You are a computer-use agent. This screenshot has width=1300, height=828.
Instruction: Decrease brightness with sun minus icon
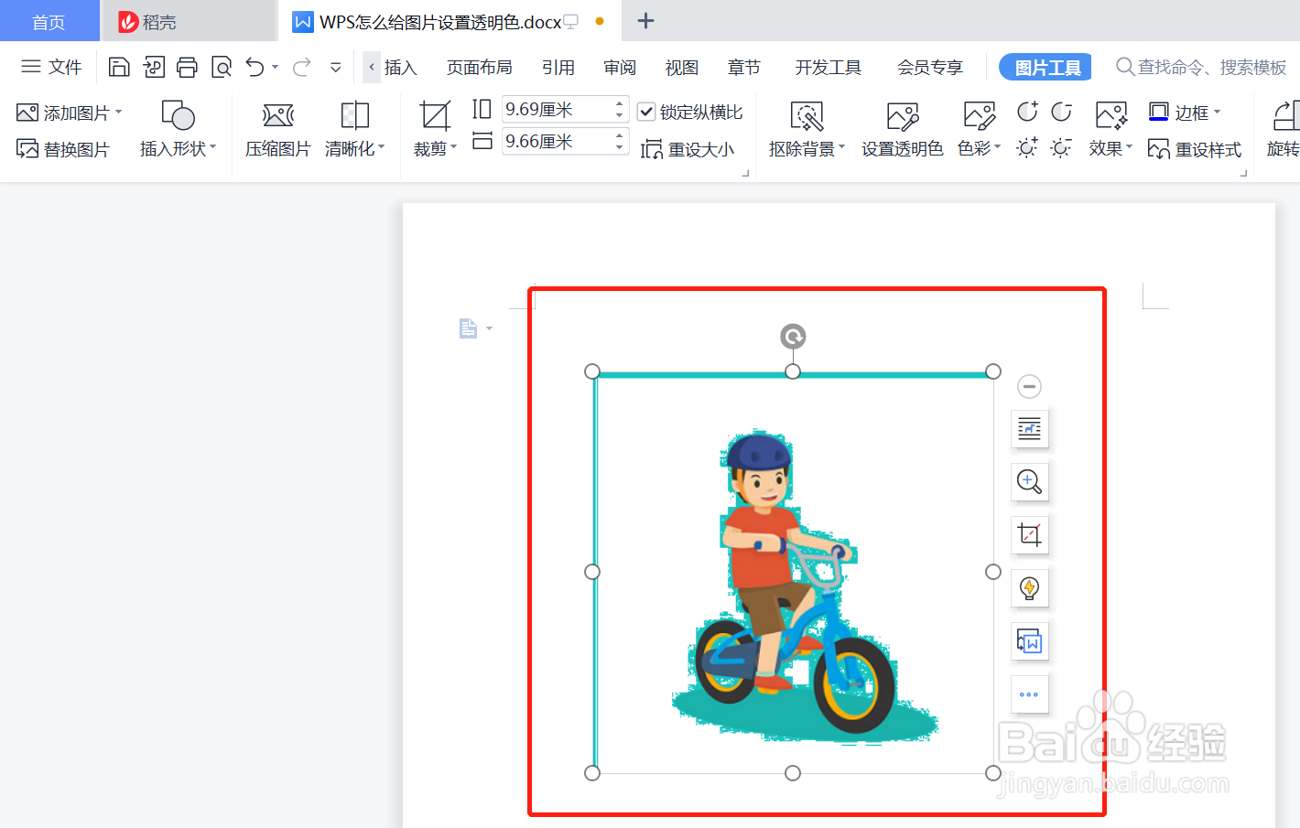click(x=1061, y=147)
